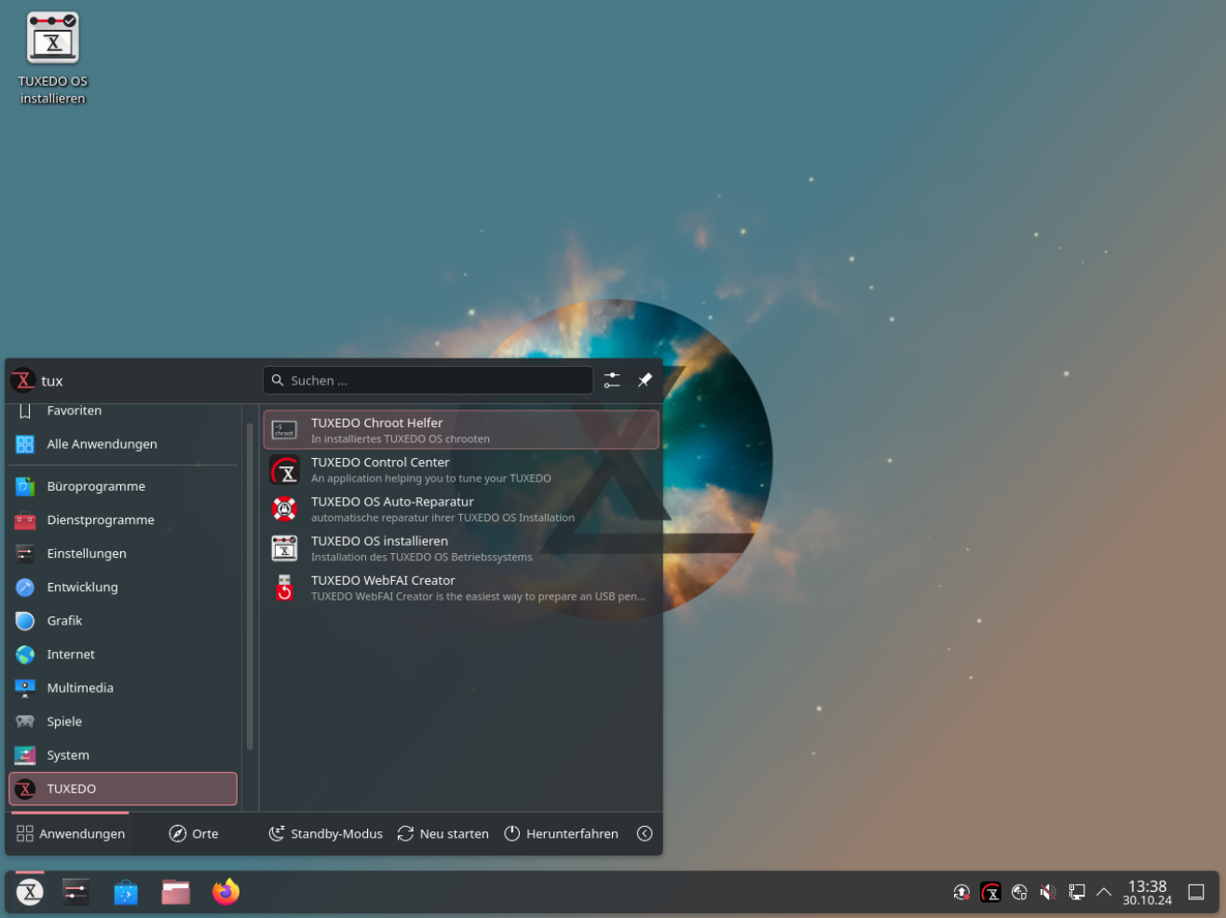Open the TUXEDO OS installieren desktop icon
Screen dimensions: 1226x918
(53, 58)
